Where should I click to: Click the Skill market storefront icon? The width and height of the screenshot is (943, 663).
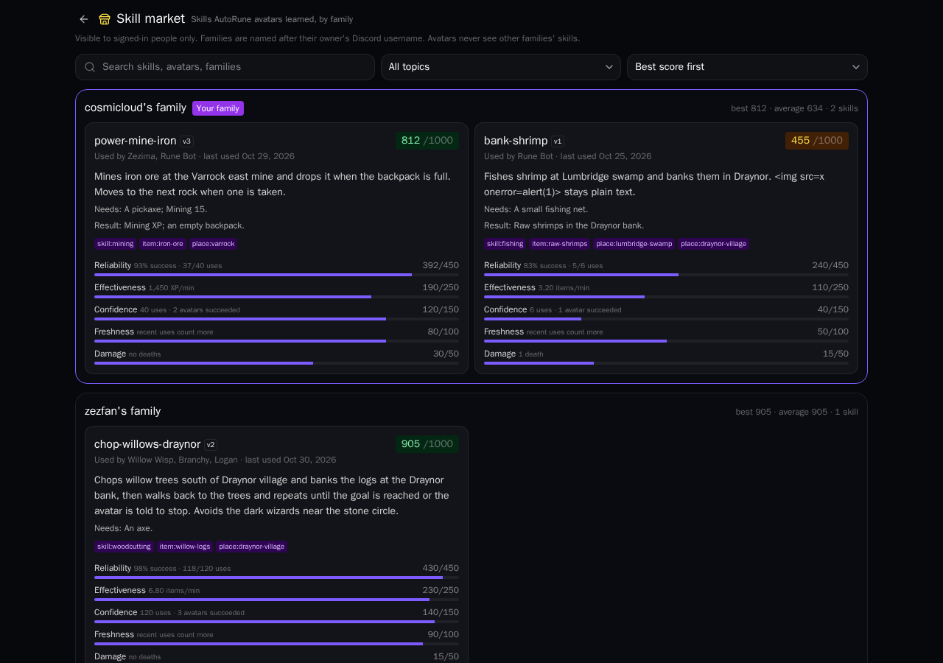105,19
